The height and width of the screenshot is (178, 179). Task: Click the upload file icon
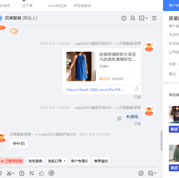coord(22,173)
